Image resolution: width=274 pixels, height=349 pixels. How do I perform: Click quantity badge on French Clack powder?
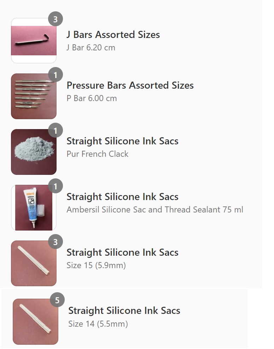click(55, 131)
